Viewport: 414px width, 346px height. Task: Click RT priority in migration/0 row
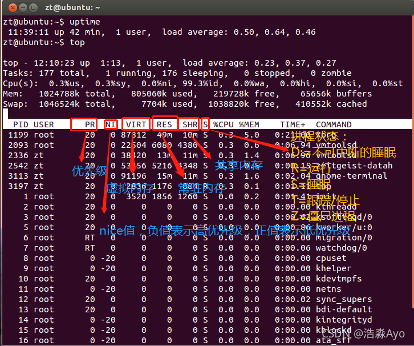click(90, 238)
